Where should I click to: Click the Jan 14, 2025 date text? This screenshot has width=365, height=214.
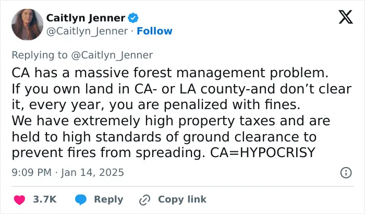92,173
